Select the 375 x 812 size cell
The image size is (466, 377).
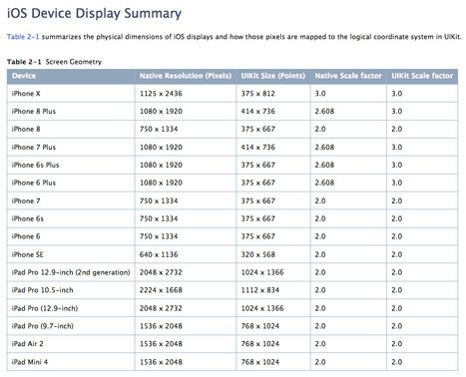click(273, 94)
